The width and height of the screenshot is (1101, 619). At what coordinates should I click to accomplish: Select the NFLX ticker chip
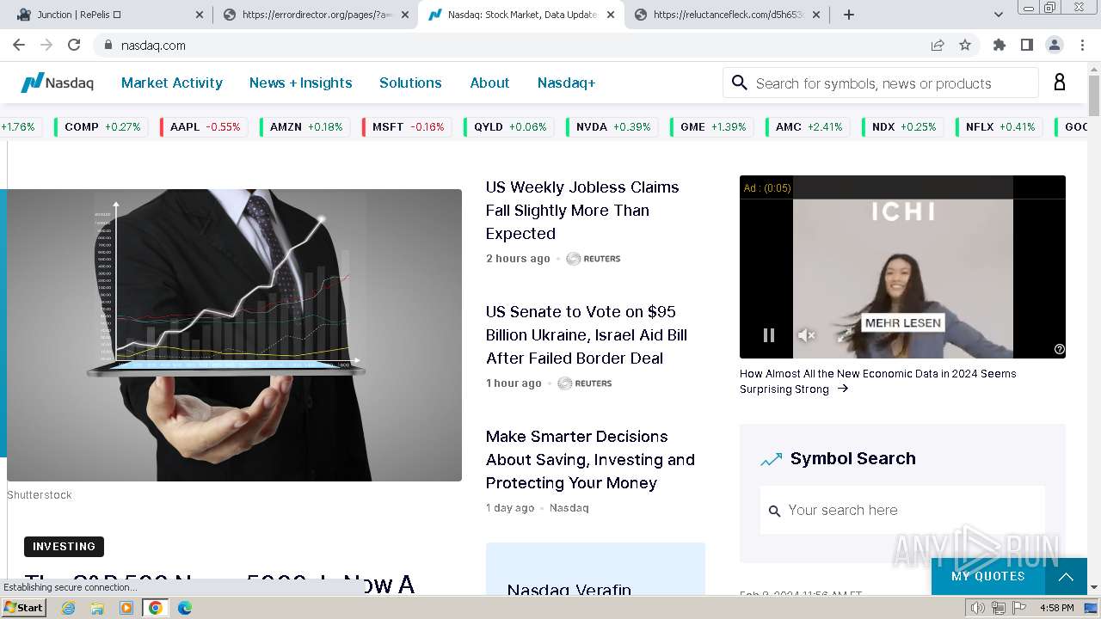pyautogui.click(x=1000, y=126)
